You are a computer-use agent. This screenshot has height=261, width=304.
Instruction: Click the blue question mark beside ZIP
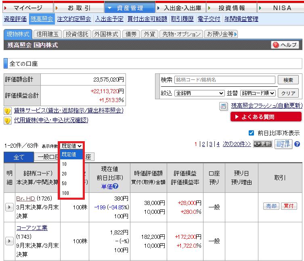(x=297, y=144)
